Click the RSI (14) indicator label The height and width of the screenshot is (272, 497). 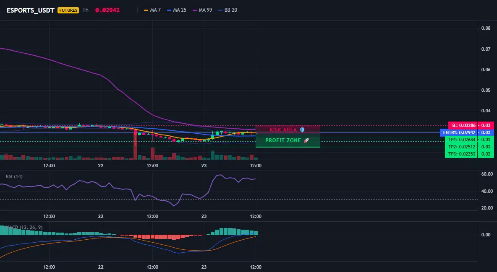point(14,176)
